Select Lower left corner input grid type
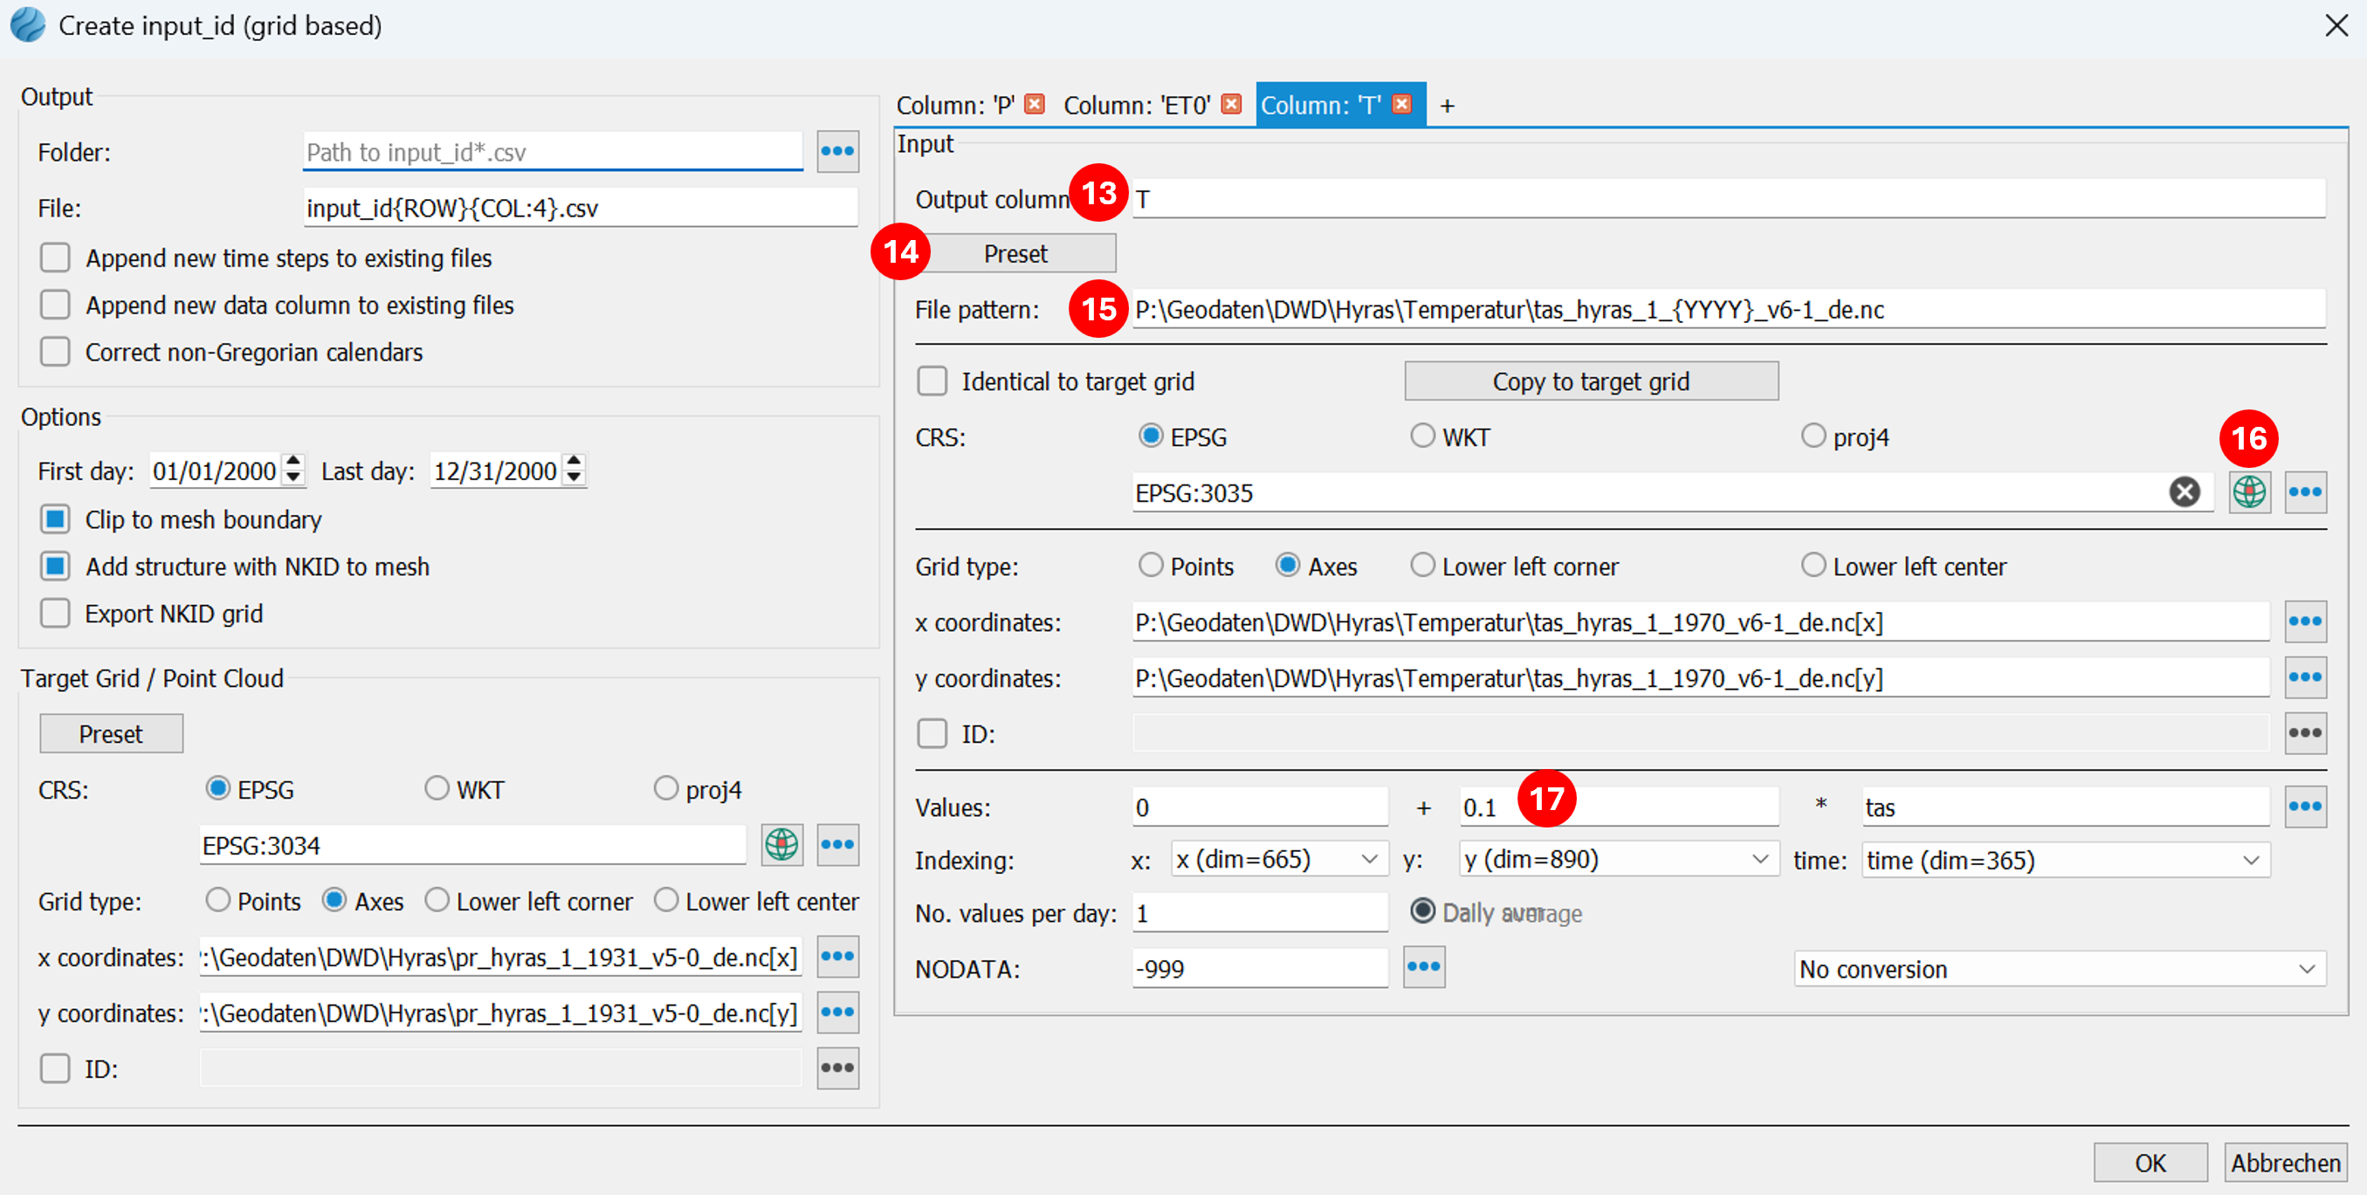 (1422, 565)
